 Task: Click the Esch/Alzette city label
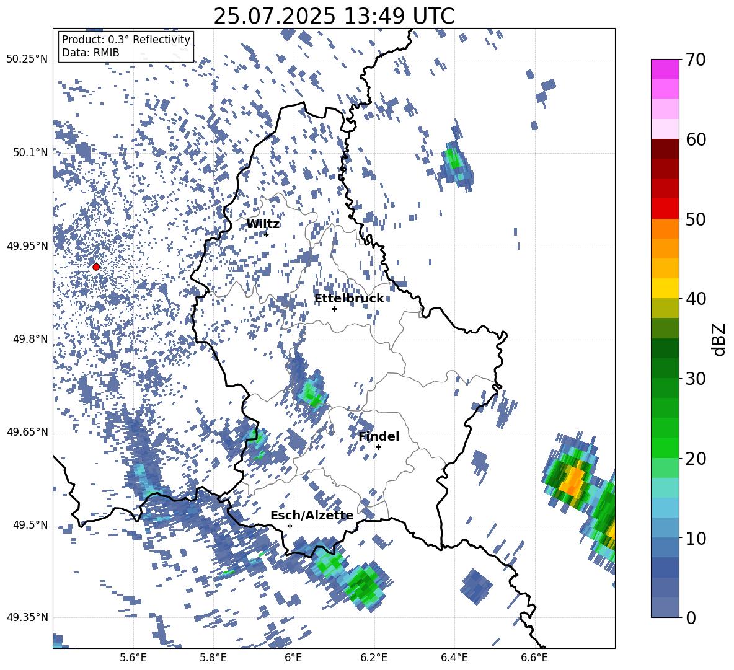pyautogui.click(x=312, y=516)
